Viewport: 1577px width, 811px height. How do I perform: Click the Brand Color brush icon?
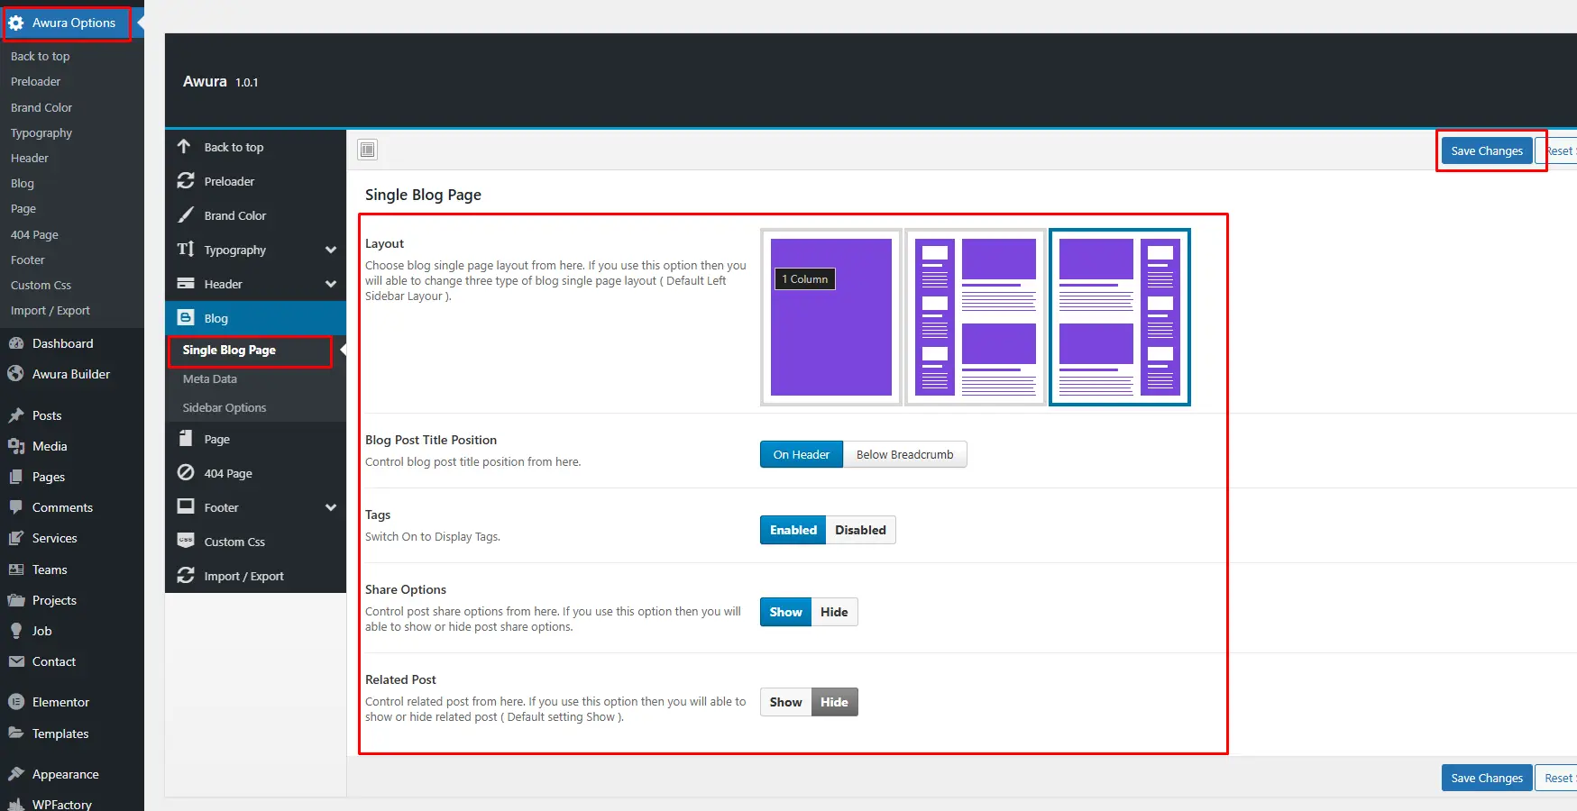(186, 214)
